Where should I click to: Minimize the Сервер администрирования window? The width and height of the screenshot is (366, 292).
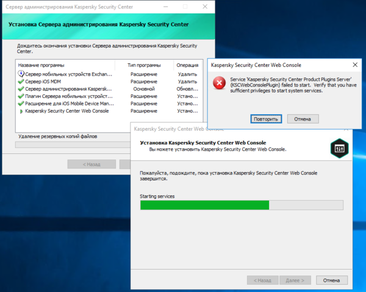tap(166, 7)
